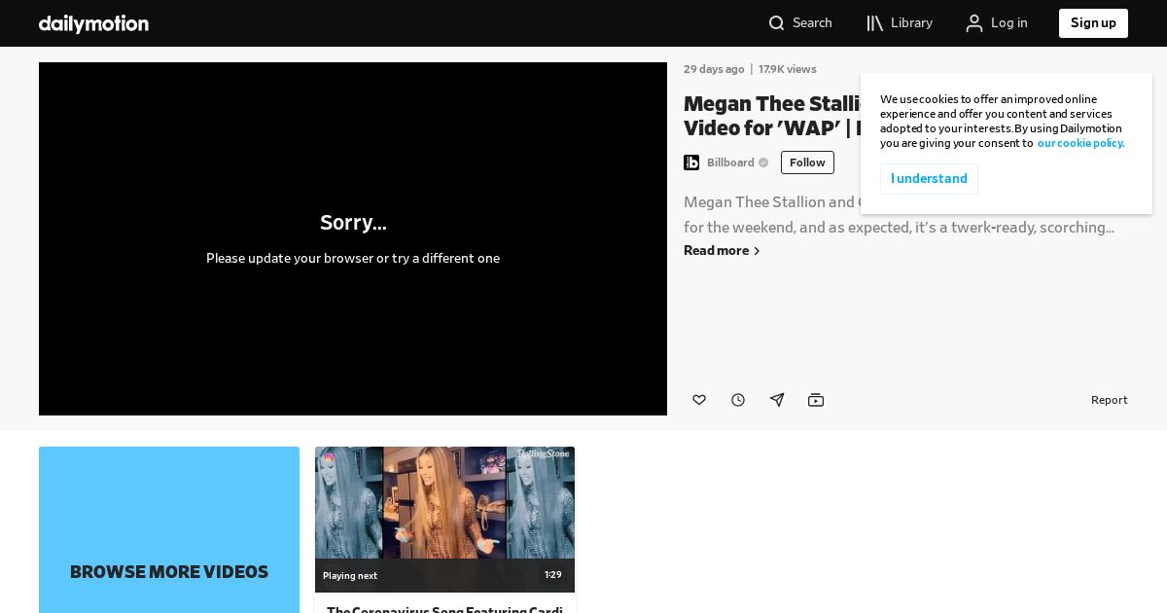Click the Playing next label
This screenshot has width=1167, height=613.
click(x=350, y=576)
